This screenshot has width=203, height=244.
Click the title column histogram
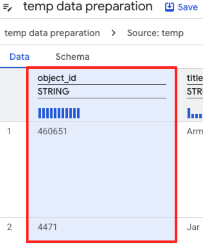[x=195, y=113]
